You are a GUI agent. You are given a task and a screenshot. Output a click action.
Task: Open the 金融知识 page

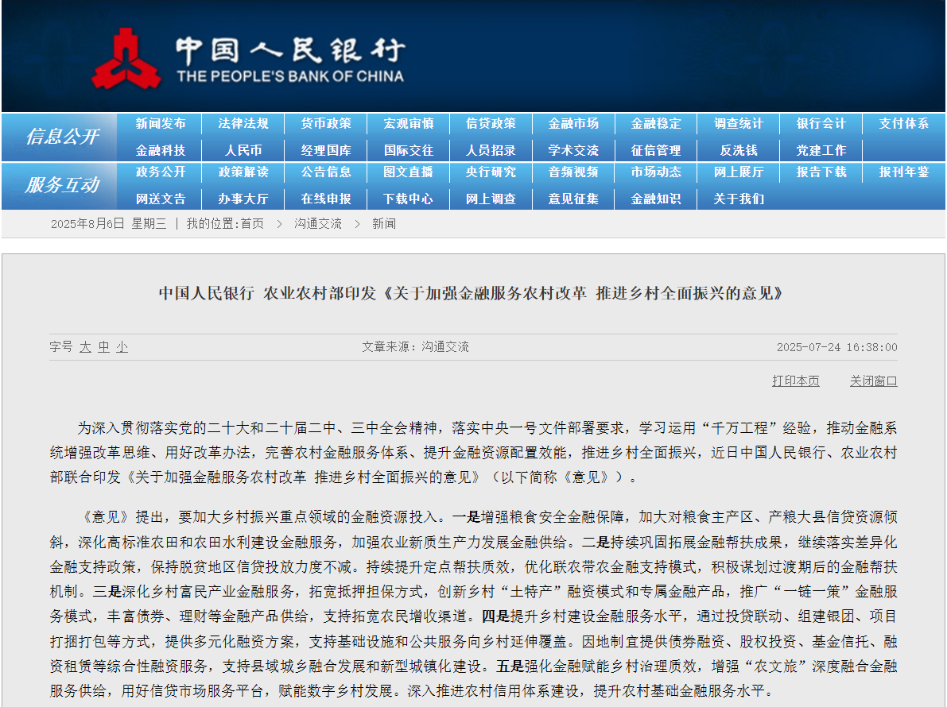tap(655, 199)
